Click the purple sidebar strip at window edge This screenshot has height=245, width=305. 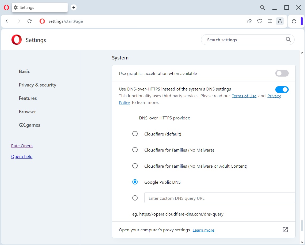tap(302, 21)
